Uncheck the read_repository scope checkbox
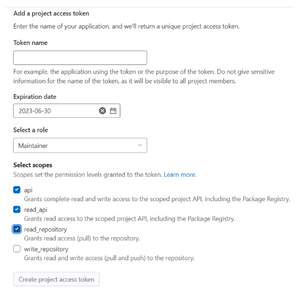301x293 pixels. [17, 229]
